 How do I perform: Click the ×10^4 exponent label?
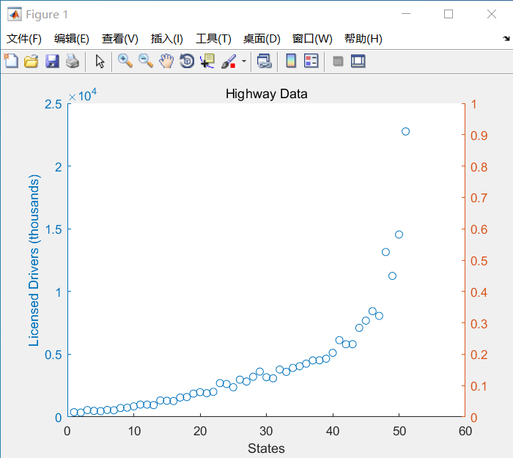pyautogui.click(x=82, y=95)
